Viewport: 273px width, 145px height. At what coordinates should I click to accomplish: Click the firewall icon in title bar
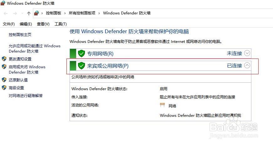(x=3, y=3)
